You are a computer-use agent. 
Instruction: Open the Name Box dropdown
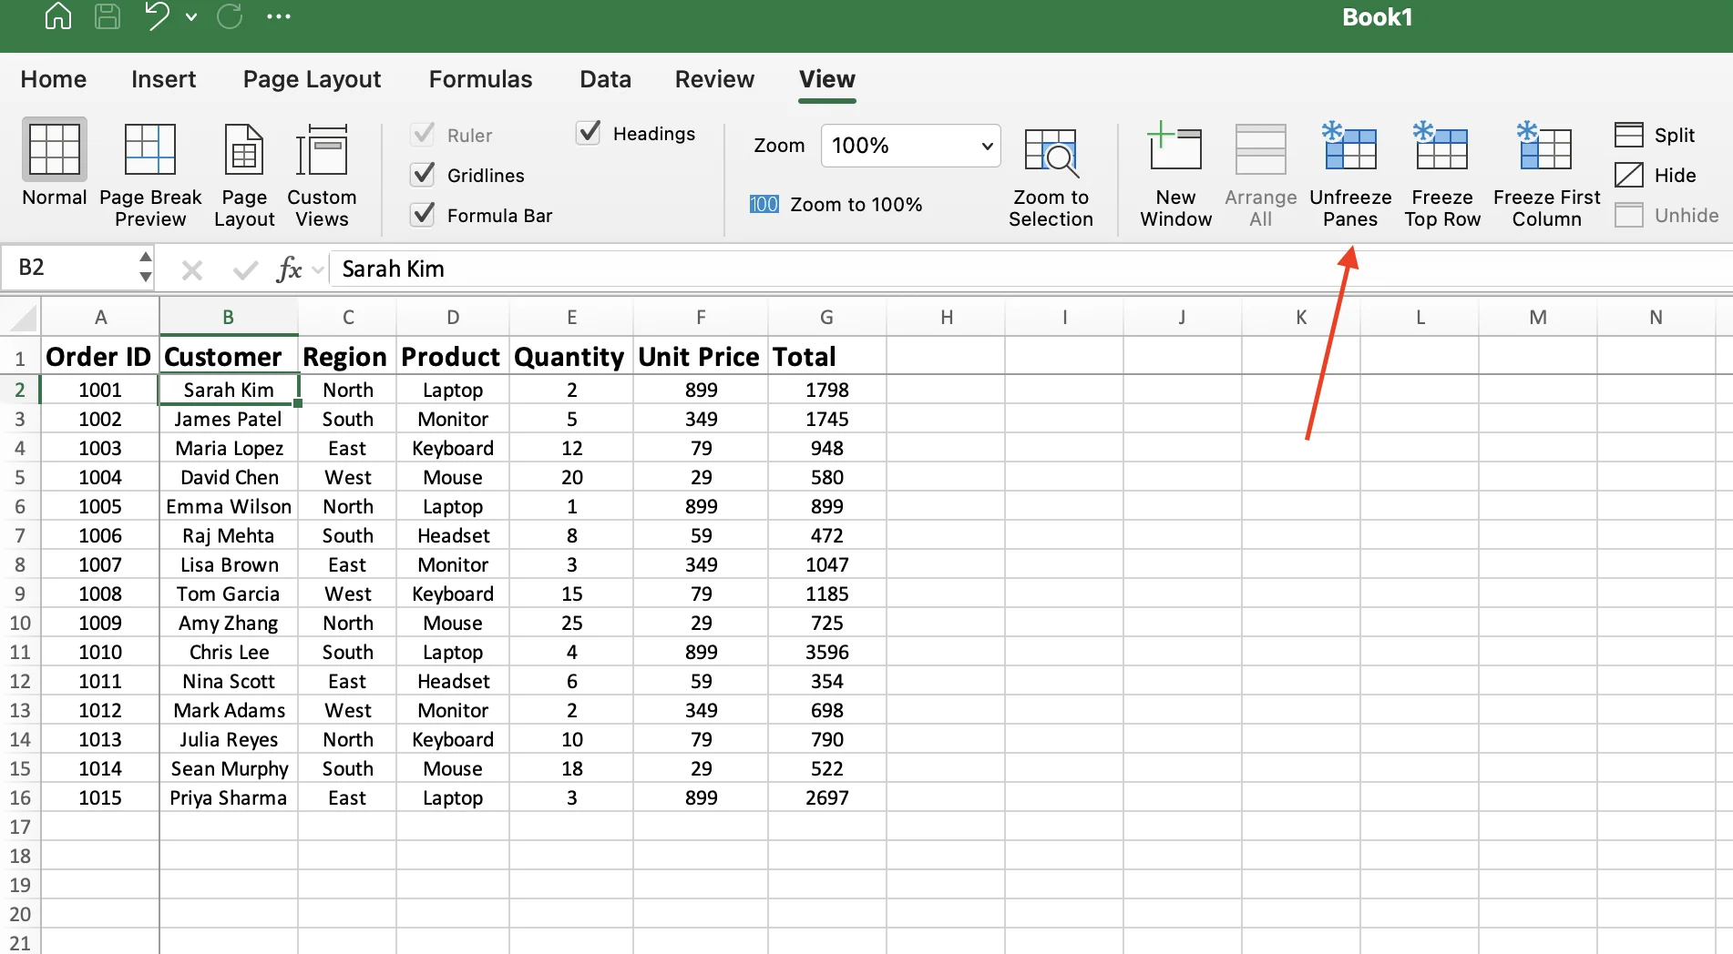[146, 268]
